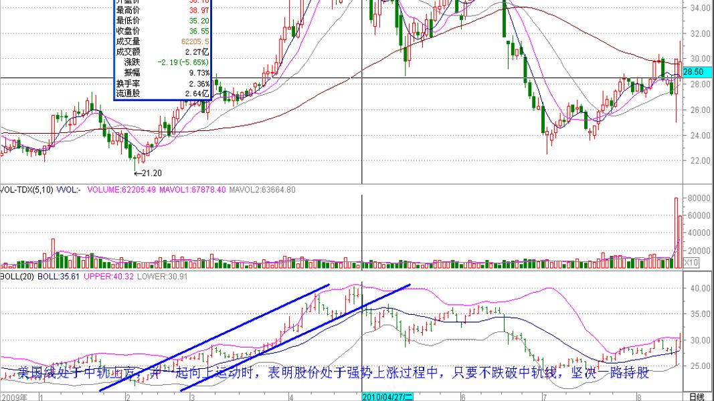This screenshot has width=714, height=401.
Task: Click the MAVOL2:63664.80 readout
Action: tap(262, 190)
